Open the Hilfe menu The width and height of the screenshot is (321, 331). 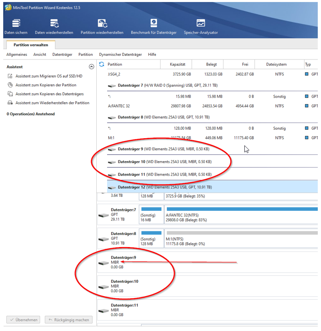(152, 55)
